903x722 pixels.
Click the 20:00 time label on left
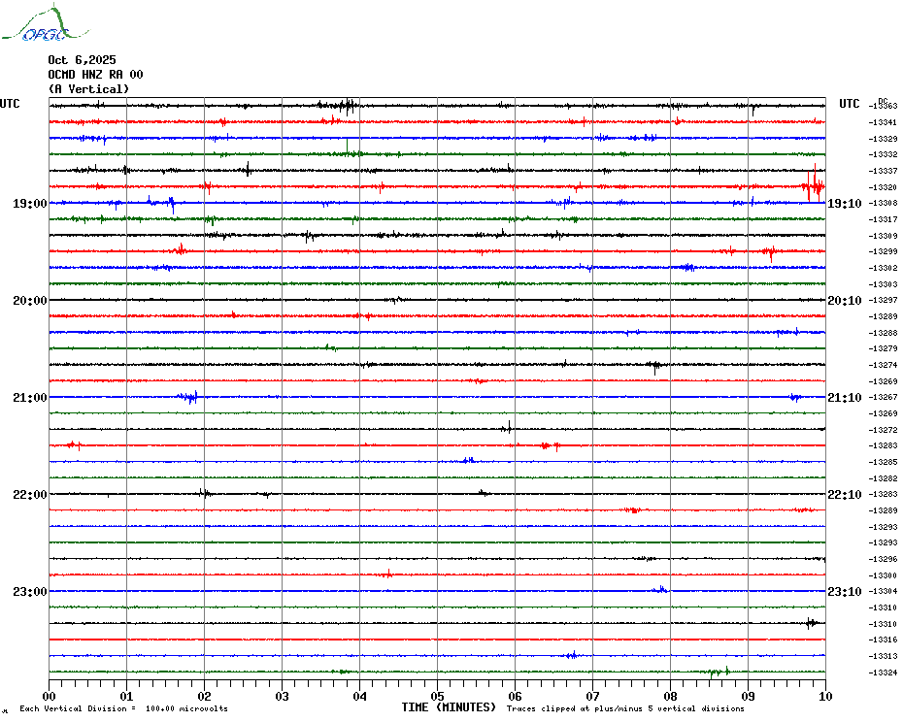29,301
